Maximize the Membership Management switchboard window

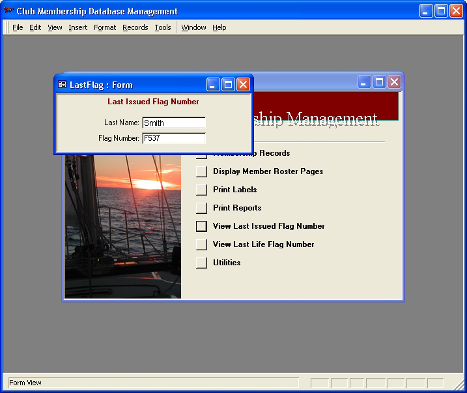pos(379,81)
